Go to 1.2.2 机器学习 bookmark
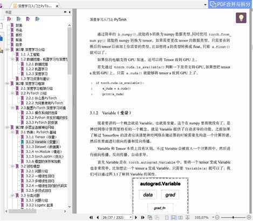253x221 pixels. (37, 69)
